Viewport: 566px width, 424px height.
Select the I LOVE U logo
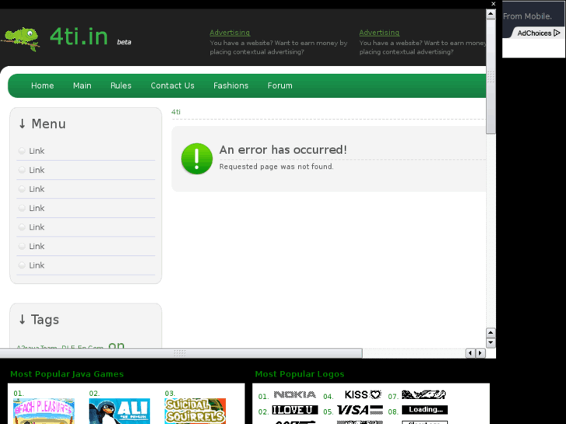tap(294, 410)
